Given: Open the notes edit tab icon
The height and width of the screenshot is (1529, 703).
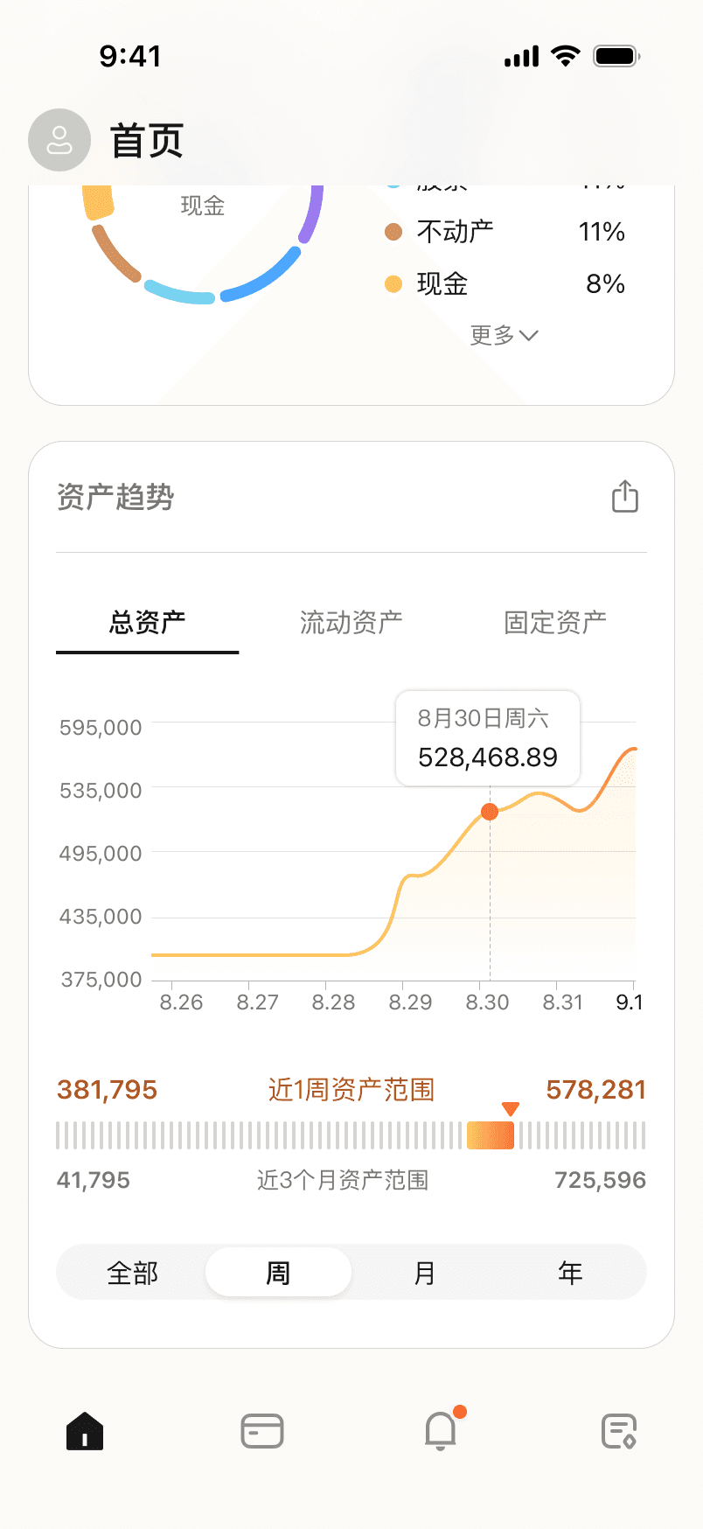Looking at the screenshot, I should pos(619,1431).
